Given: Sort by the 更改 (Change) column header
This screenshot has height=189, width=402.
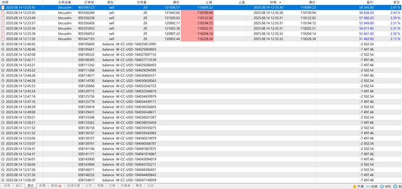Looking at the screenshot, I should (388, 2).
